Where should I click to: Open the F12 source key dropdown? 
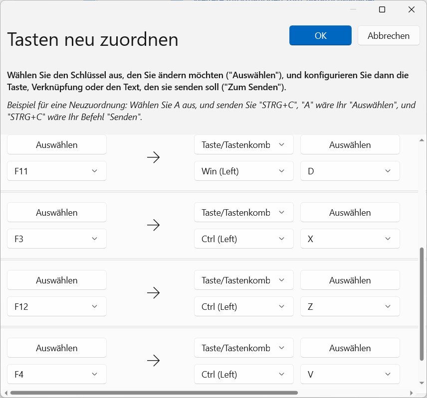(57, 306)
